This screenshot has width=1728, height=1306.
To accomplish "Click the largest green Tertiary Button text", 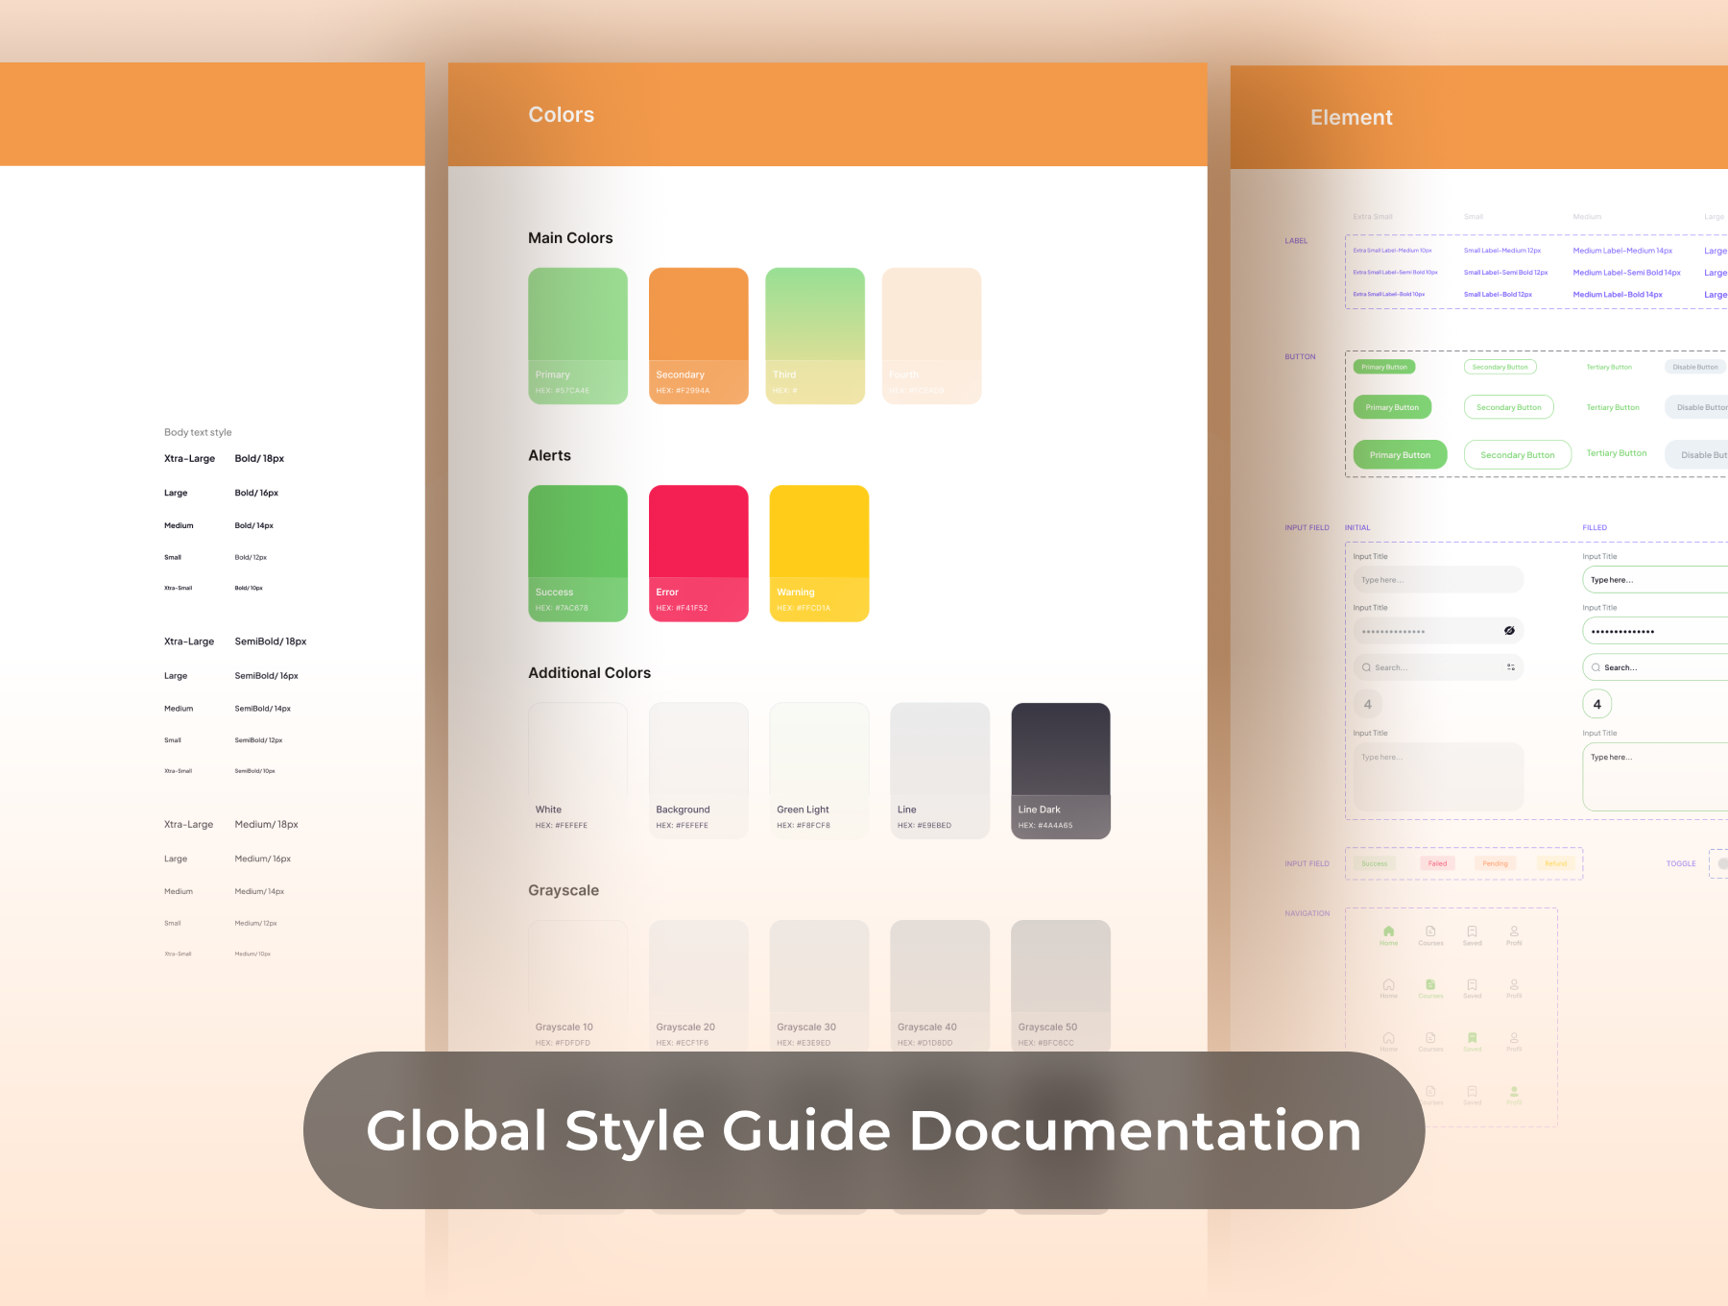I will click(x=1616, y=453).
